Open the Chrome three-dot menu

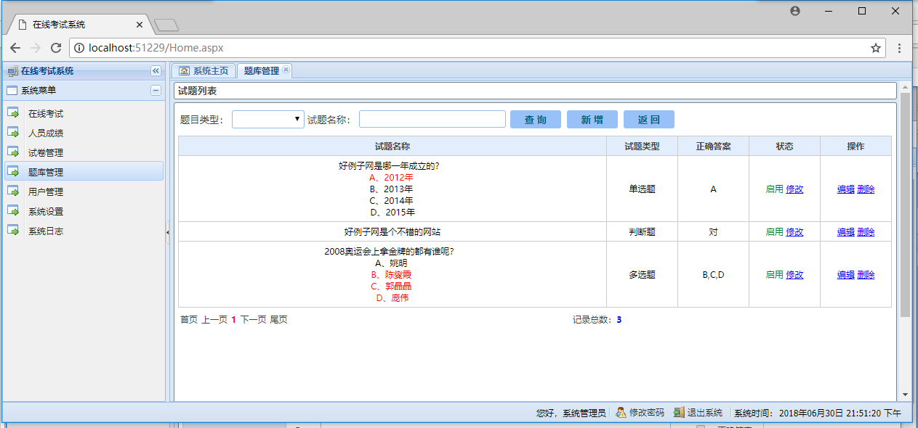900,48
